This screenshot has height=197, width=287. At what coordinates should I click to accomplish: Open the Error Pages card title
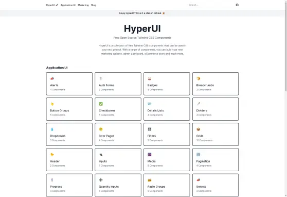(x=106, y=136)
